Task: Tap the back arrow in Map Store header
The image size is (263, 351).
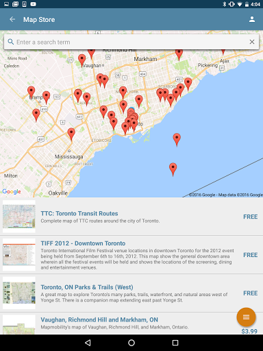Action: (12, 19)
